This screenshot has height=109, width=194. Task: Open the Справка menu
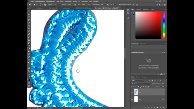[x=96, y=1]
